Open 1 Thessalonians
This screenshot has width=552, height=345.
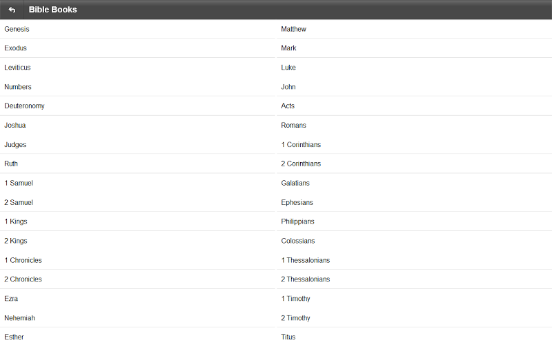(x=306, y=260)
